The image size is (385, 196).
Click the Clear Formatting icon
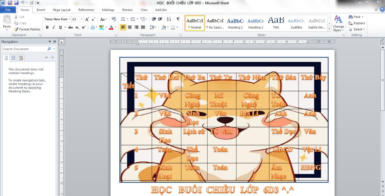(114, 19)
